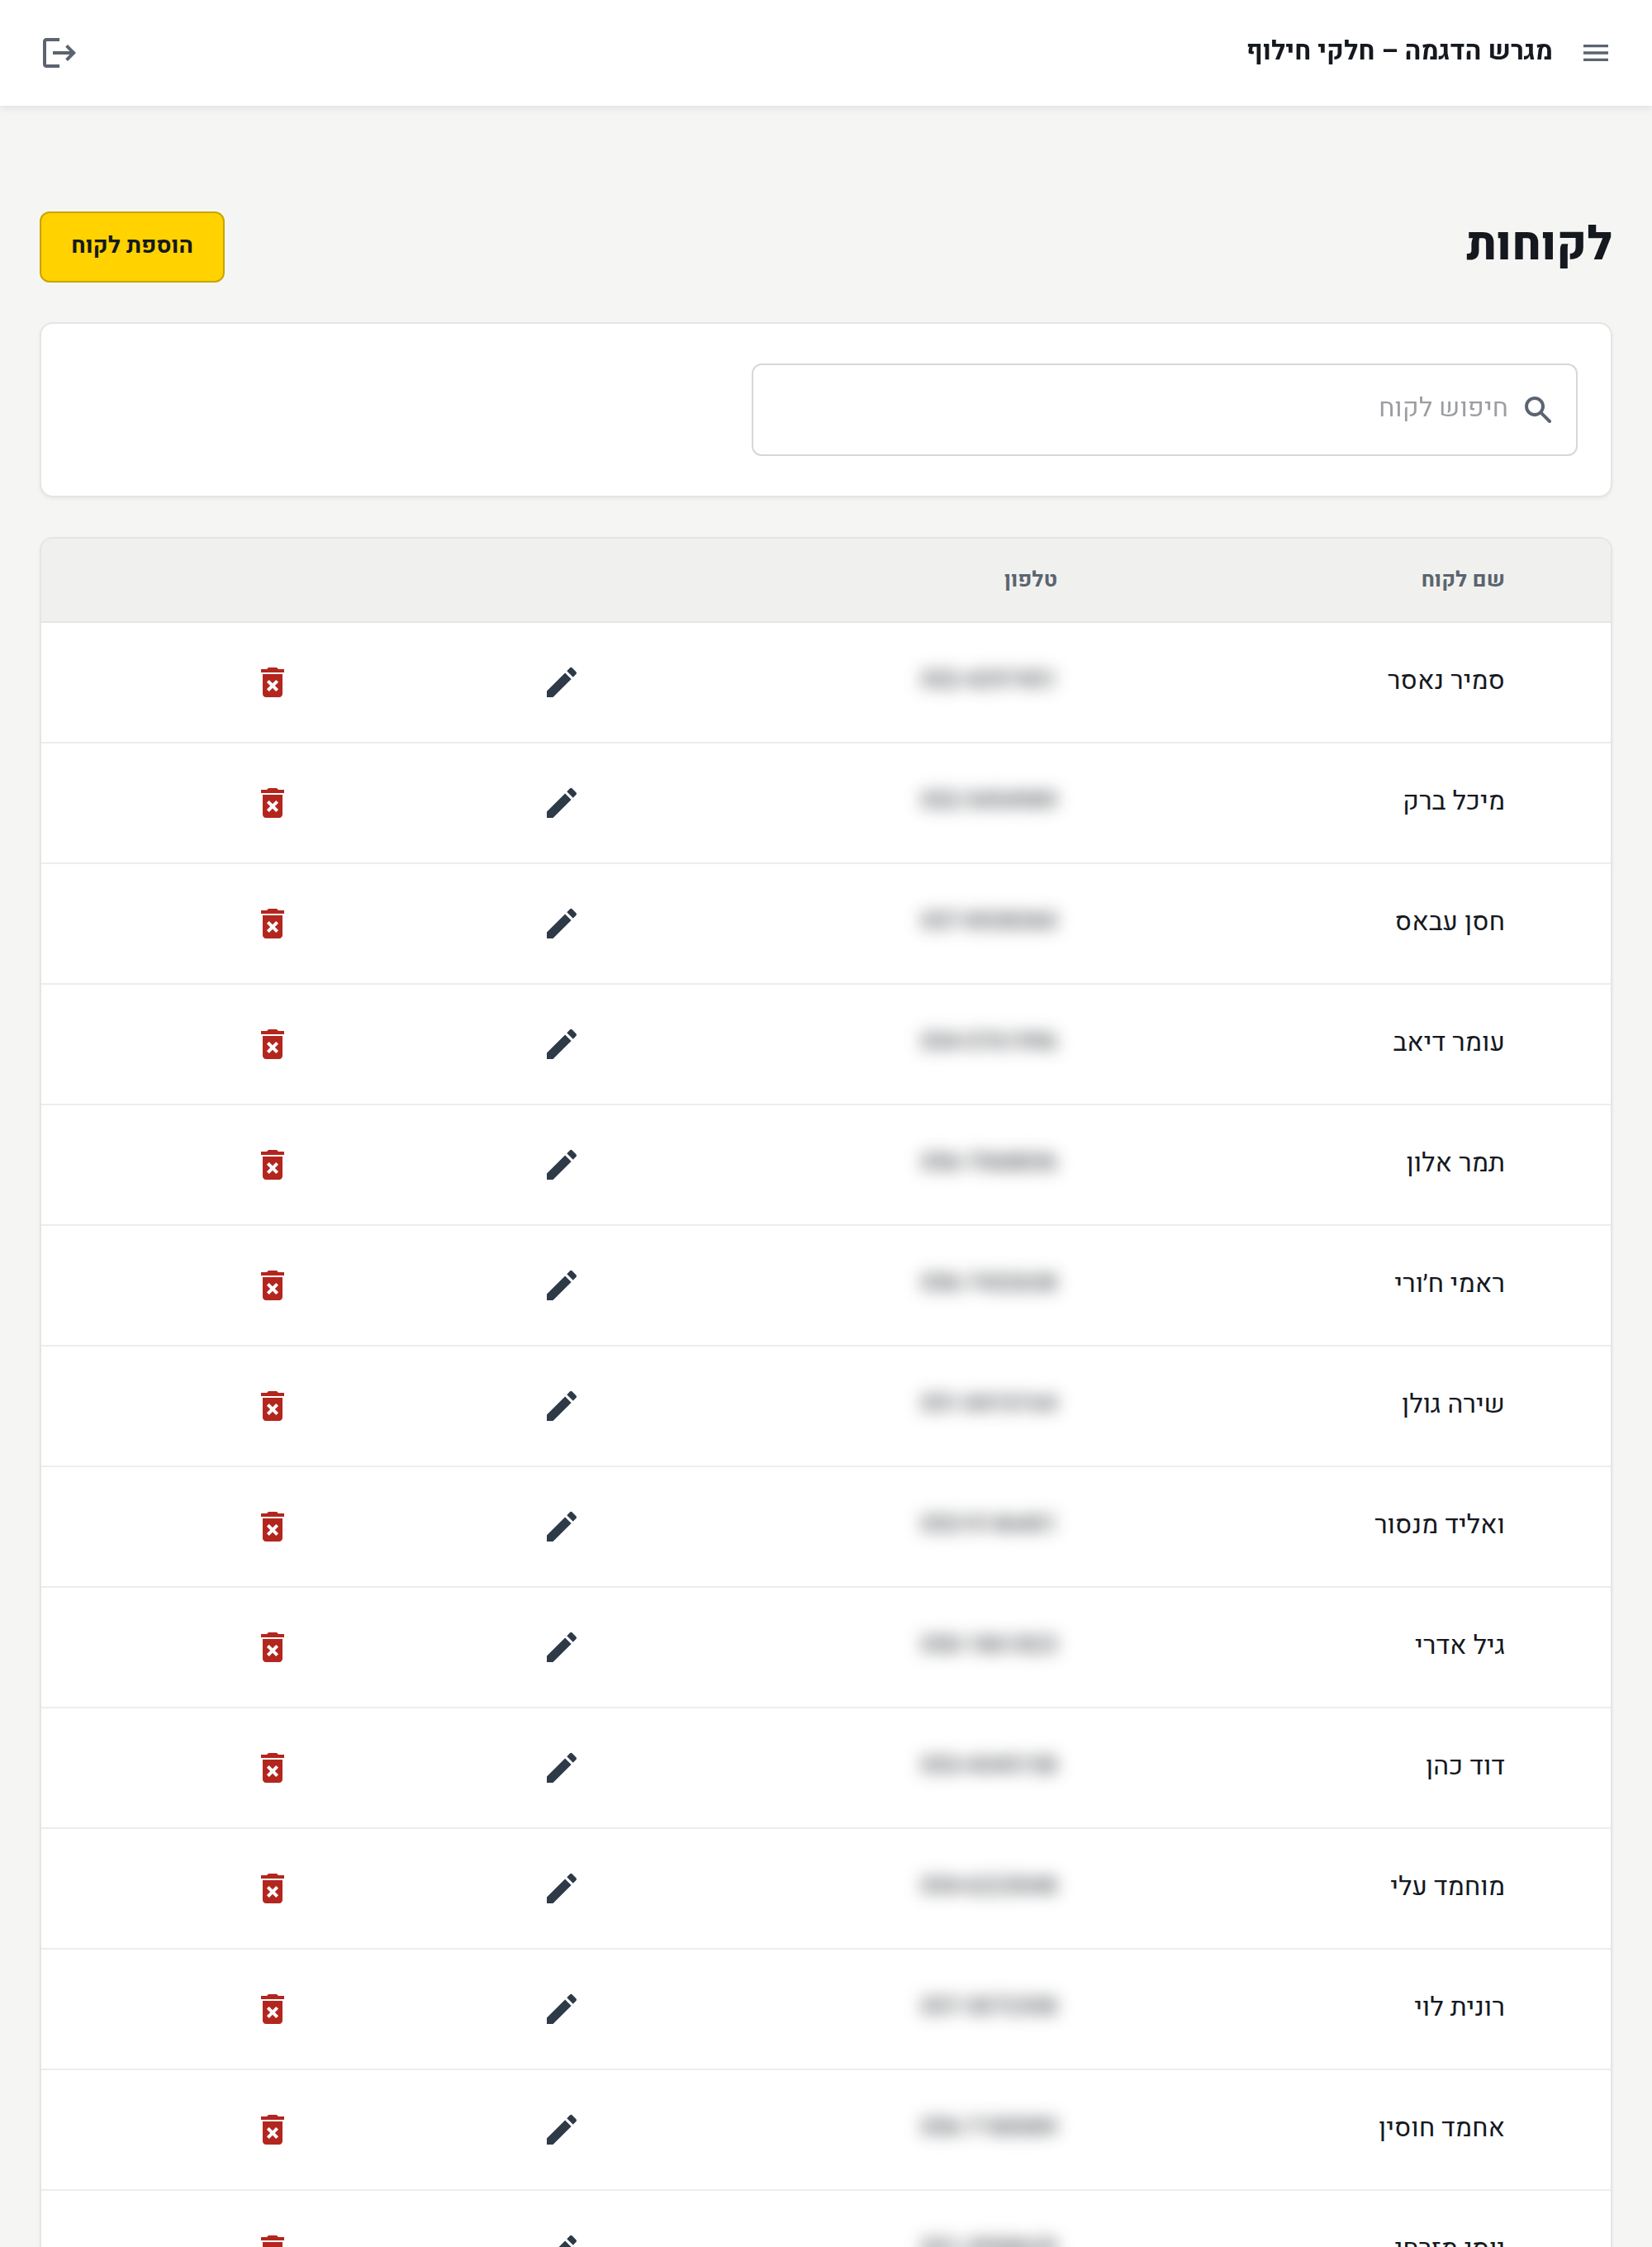This screenshot has width=1652, height=2247.
Task: Delete customer דוד כהן
Action: tap(272, 1768)
